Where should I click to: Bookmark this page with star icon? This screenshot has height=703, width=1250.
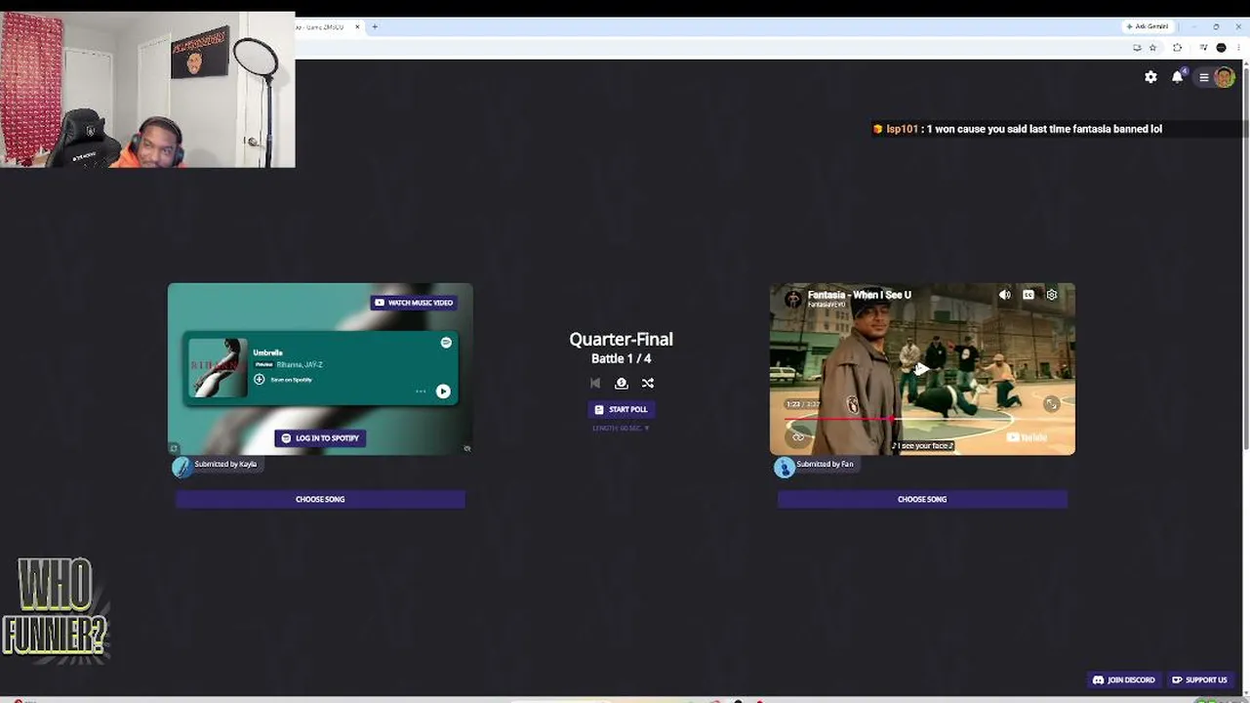(x=1152, y=47)
